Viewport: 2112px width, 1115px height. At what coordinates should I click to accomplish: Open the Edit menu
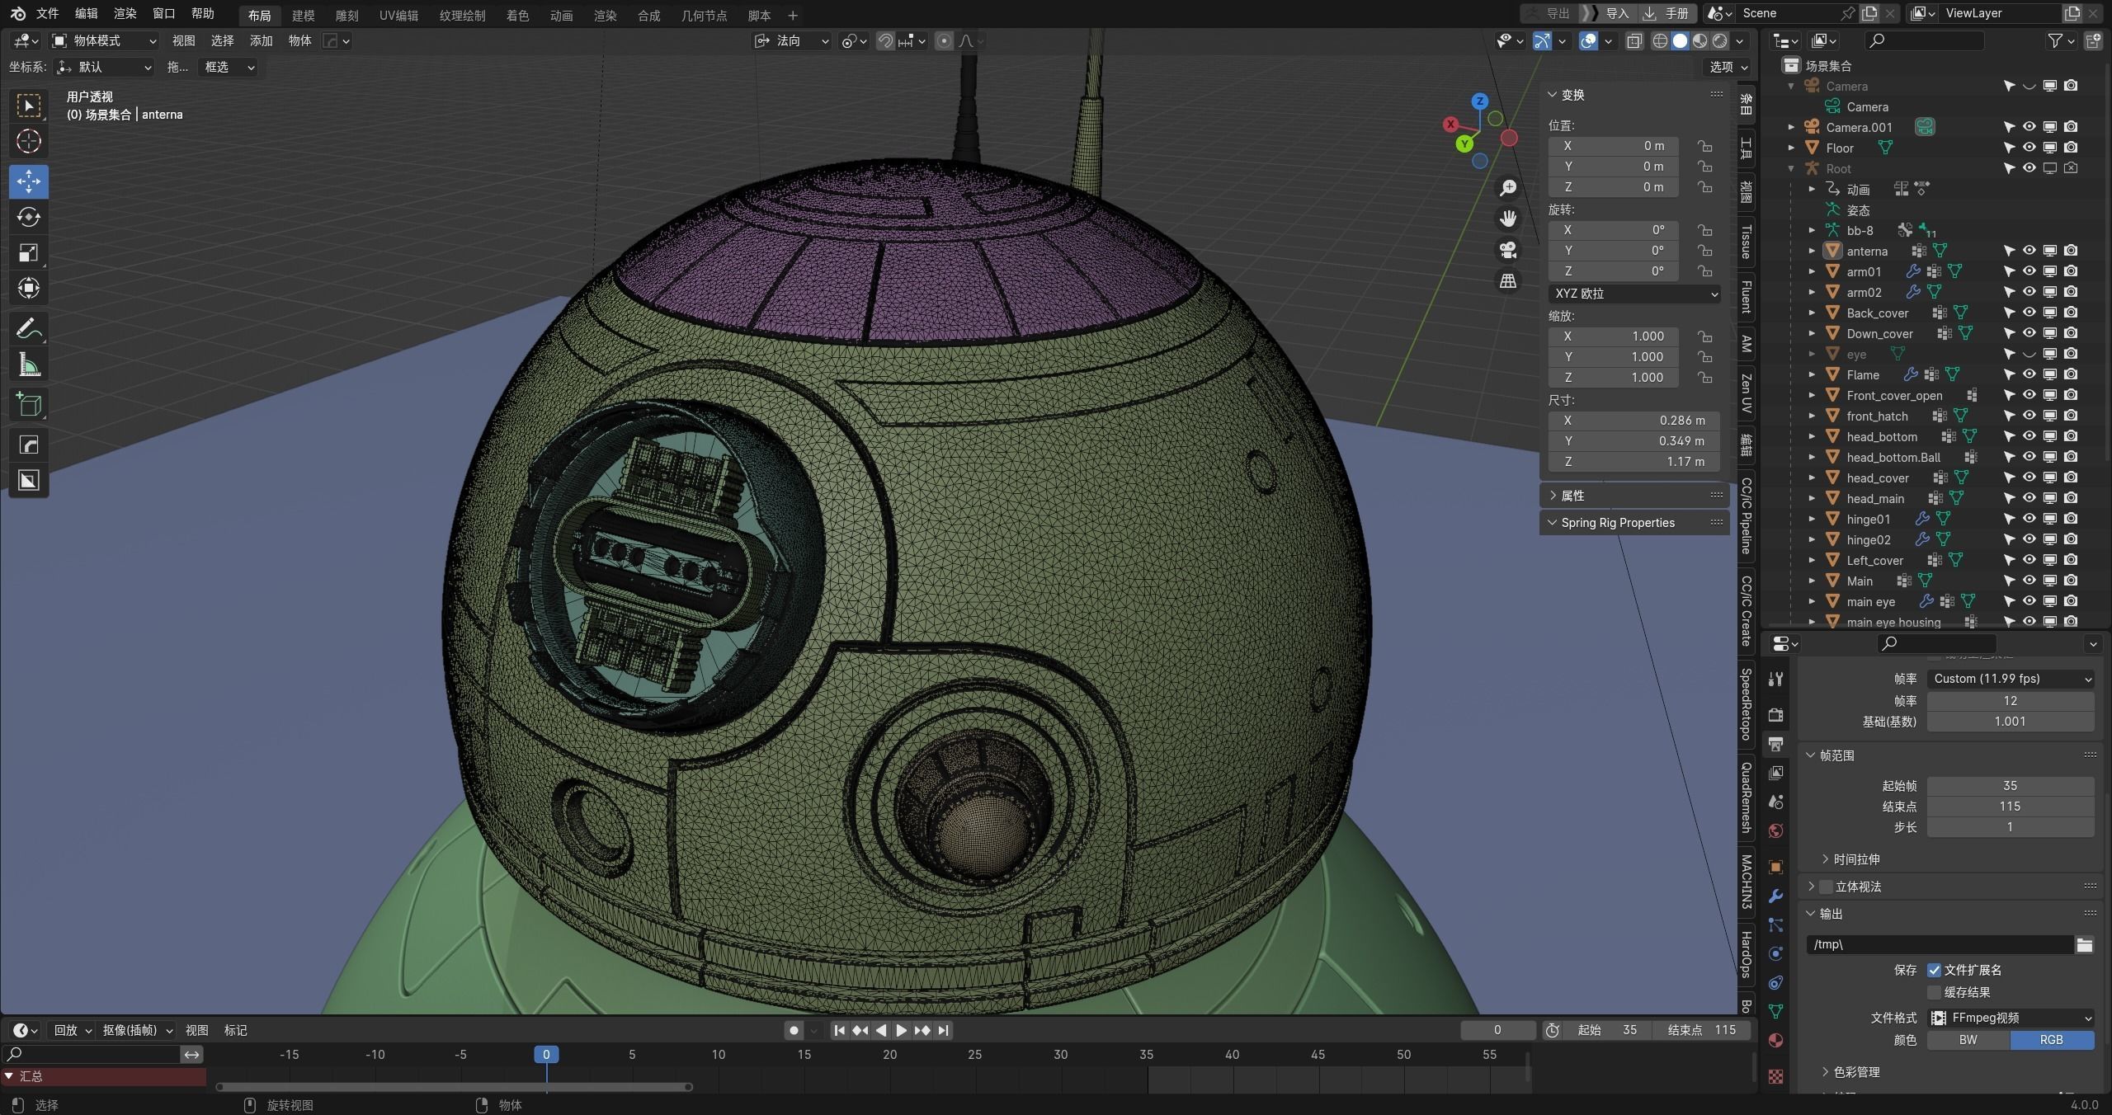tap(86, 14)
